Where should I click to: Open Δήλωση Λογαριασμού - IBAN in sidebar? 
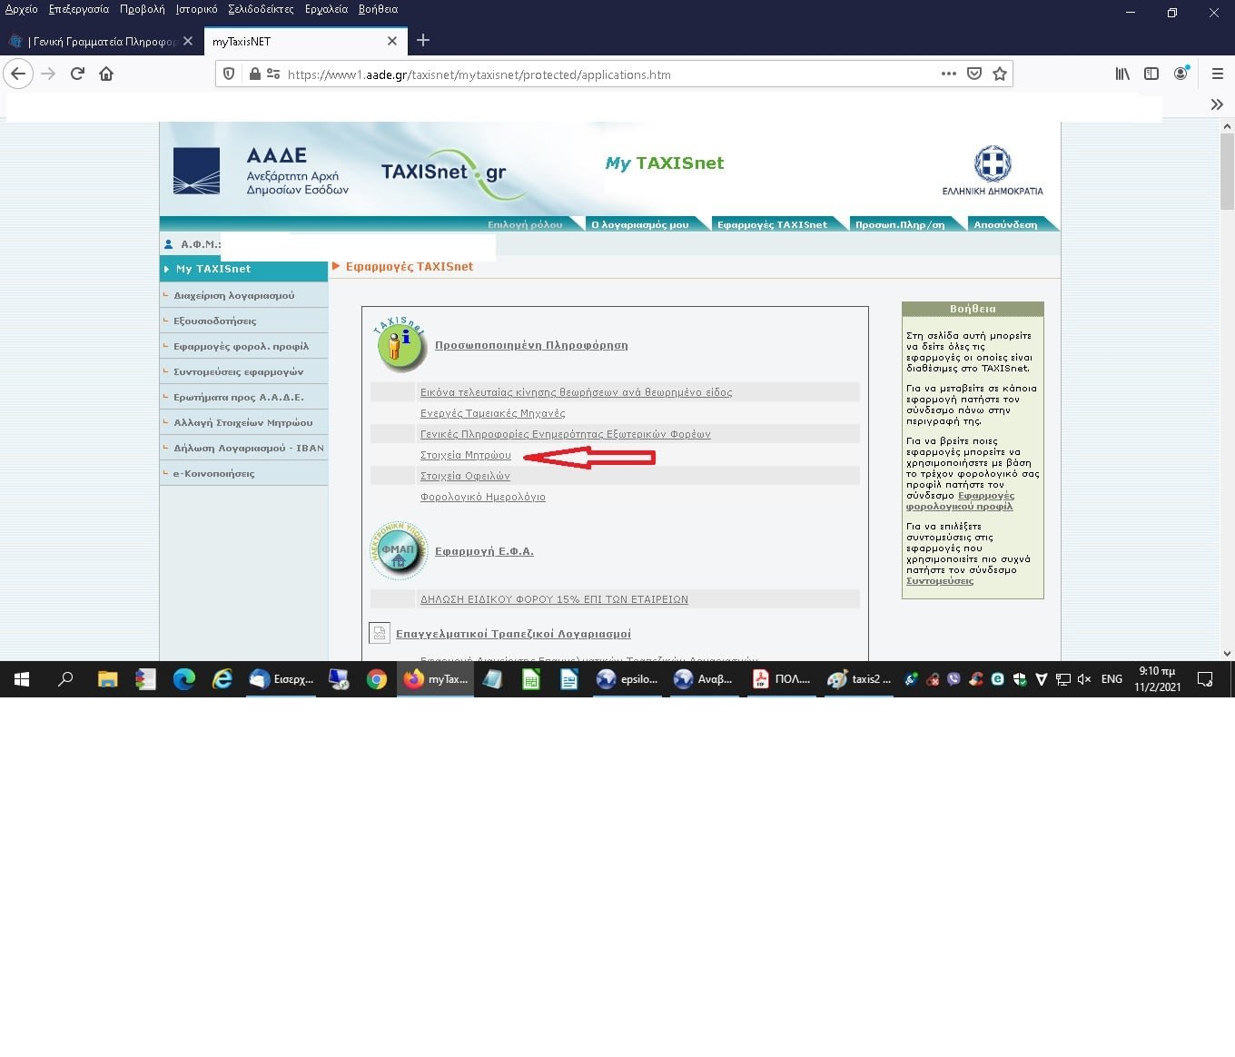point(243,448)
